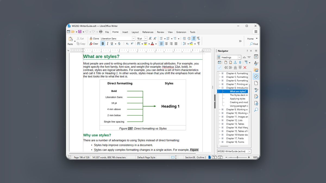Switch to the Layout tab
Screen dimensions: 326x183
tap(135, 32)
